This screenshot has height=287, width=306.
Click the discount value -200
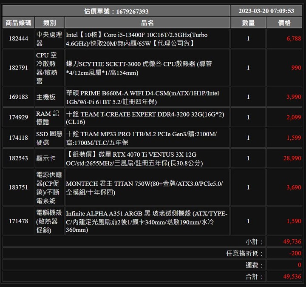[x=295, y=253]
